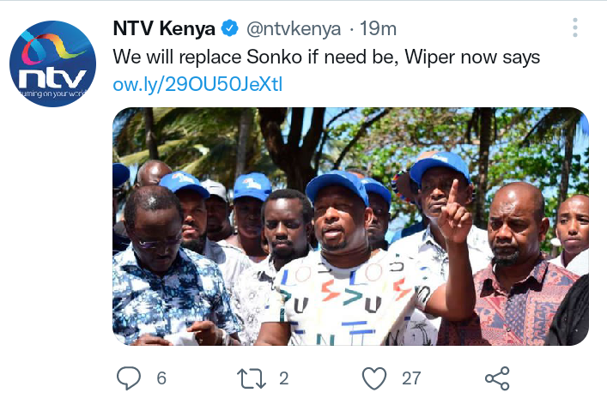Click the Wiper replace Sonko tweet text

326,57
